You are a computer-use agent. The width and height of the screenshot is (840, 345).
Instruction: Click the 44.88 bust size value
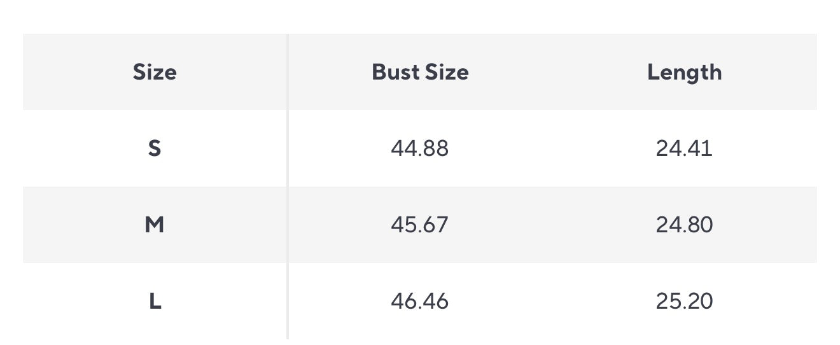coord(419,148)
